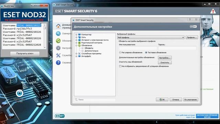Click the search magnifier icon in Поиск box

(x=76, y=100)
